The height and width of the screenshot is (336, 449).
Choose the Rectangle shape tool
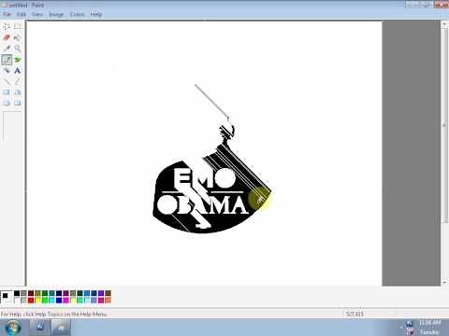pyautogui.click(x=7, y=92)
